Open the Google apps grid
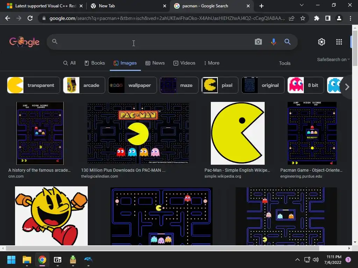358x268 pixels. coord(339,42)
